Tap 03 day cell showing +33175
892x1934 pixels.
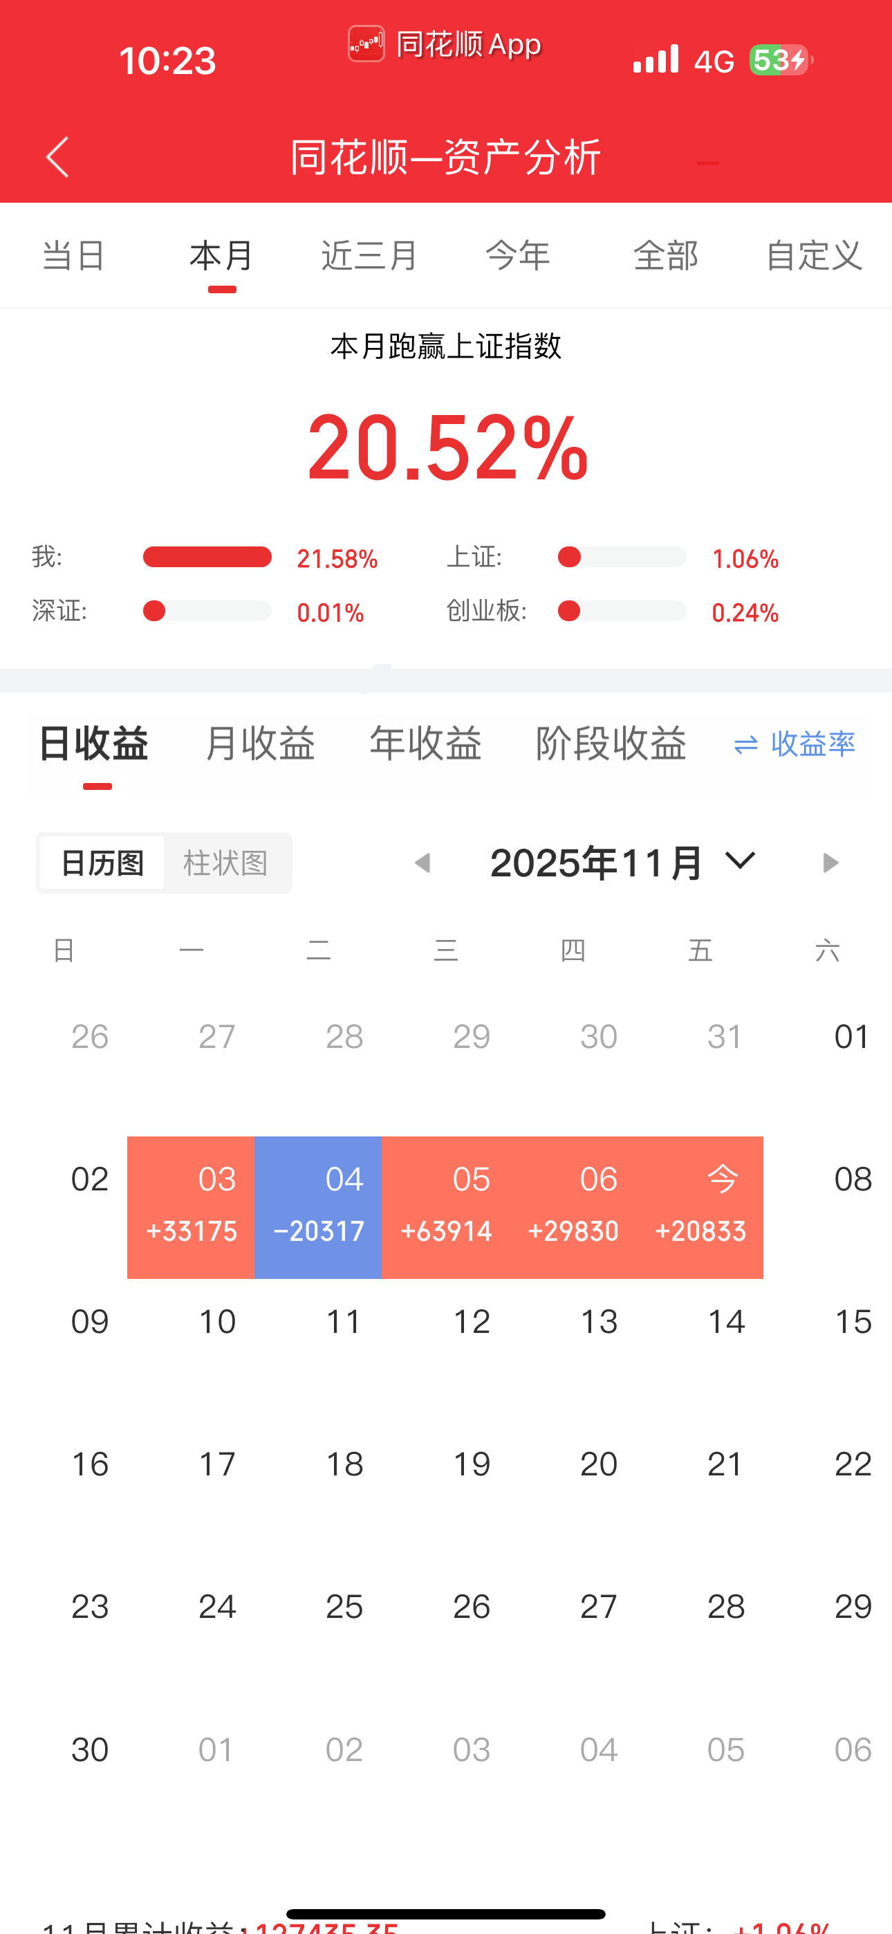tap(191, 1207)
